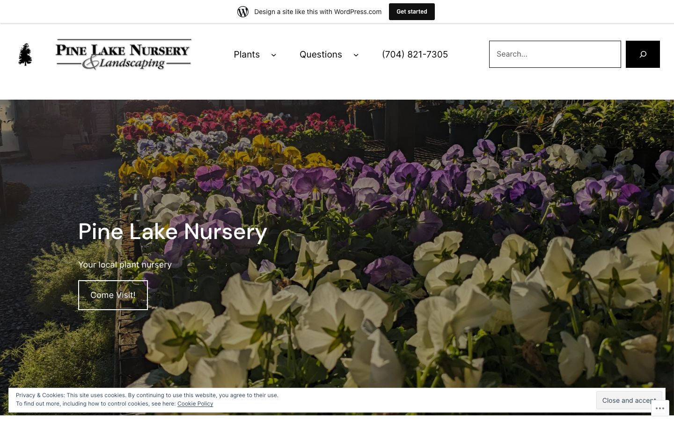
Task: Click the WordPress logo in the top banner
Action: point(243,11)
